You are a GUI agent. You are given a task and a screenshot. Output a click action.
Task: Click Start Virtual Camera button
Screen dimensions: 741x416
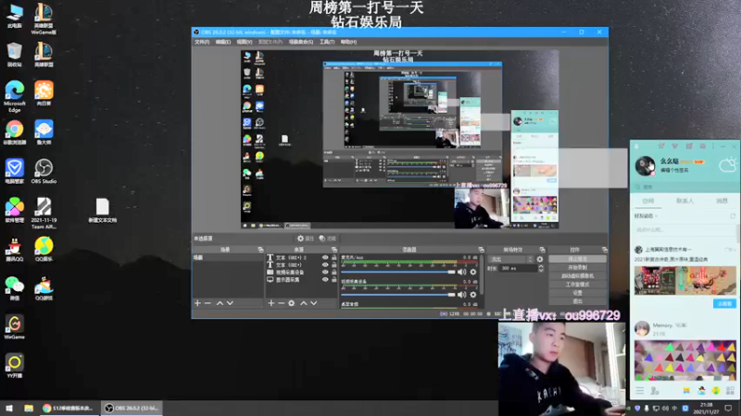pyautogui.click(x=577, y=275)
